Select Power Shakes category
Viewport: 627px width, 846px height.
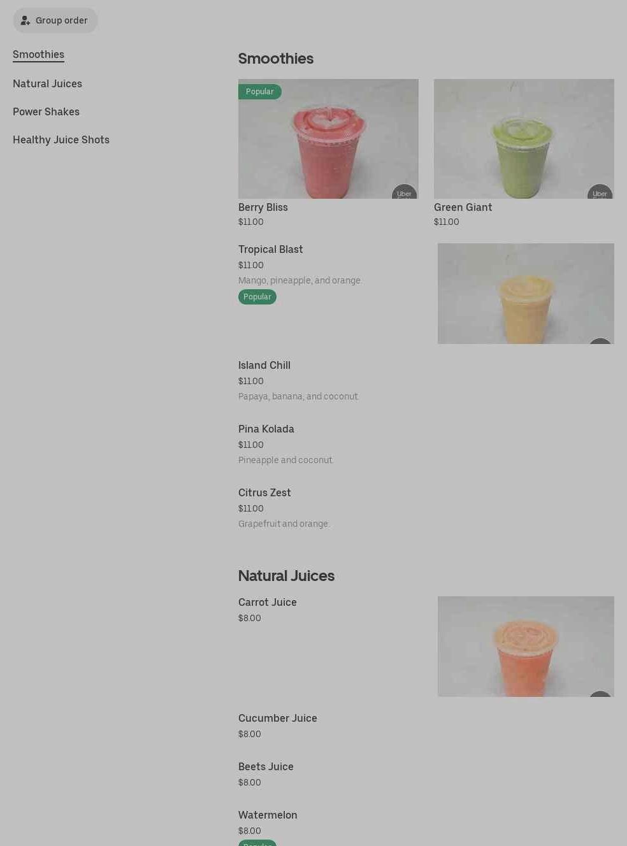coord(46,111)
